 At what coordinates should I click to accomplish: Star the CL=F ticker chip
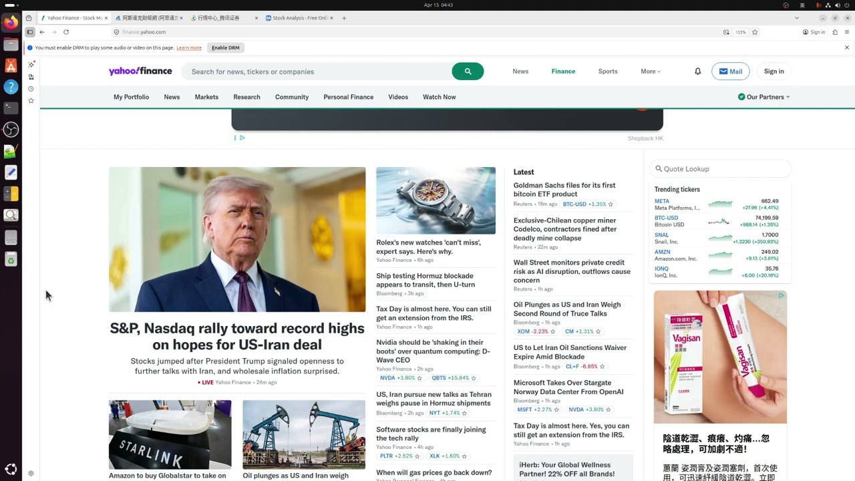click(602, 367)
